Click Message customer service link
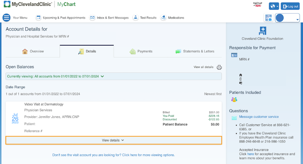The image size is (303, 164). 259,117
